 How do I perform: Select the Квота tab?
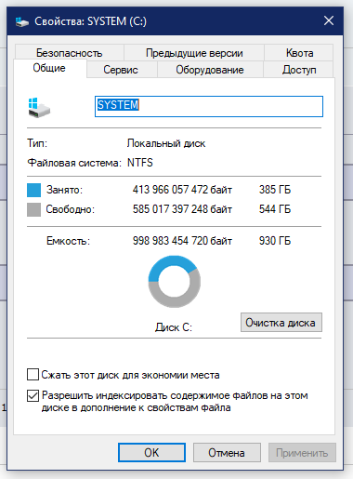tap(299, 53)
